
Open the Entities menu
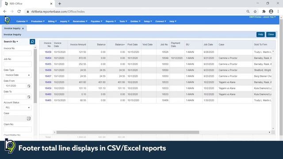coord(135,21)
